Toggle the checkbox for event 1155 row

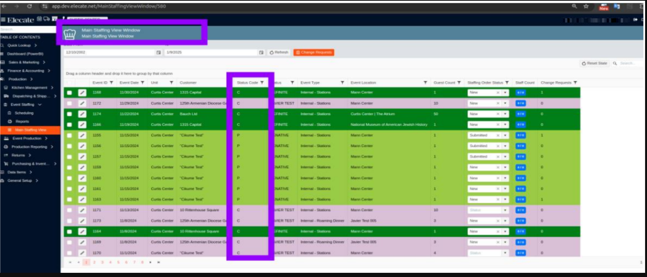pos(69,135)
